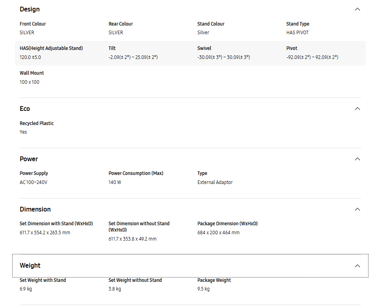Click the focused Weight section heading
This screenshot has width=387, height=307.
click(x=30, y=266)
